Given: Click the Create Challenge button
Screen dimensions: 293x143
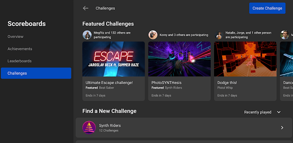Looking at the screenshot, I should [x=267, y=8].
